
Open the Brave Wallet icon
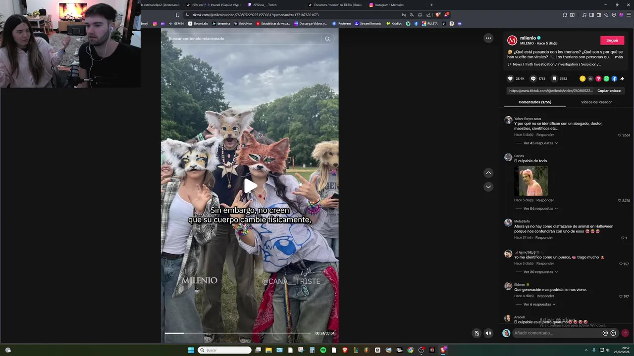pyautogui.click(x=599, y=15)
